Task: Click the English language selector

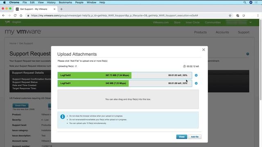Action: [x=16, y=22]
